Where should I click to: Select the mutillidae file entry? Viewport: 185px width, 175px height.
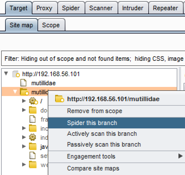pyautogui.click(x=43, y=83)
